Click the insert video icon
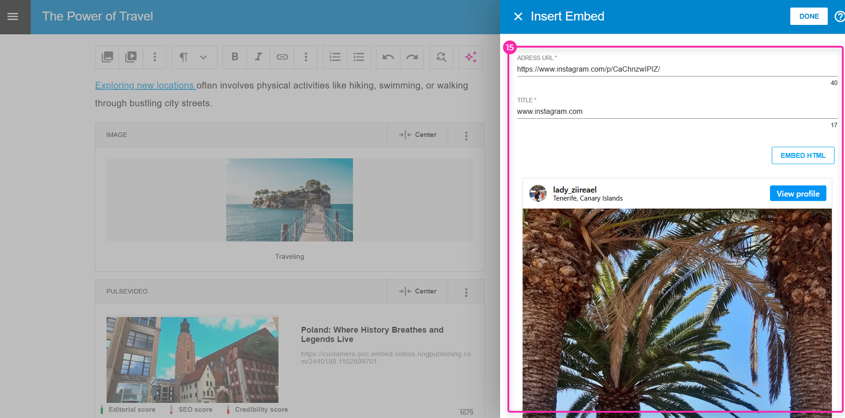This screenshot has height=418, width=845. coord(131,57)
